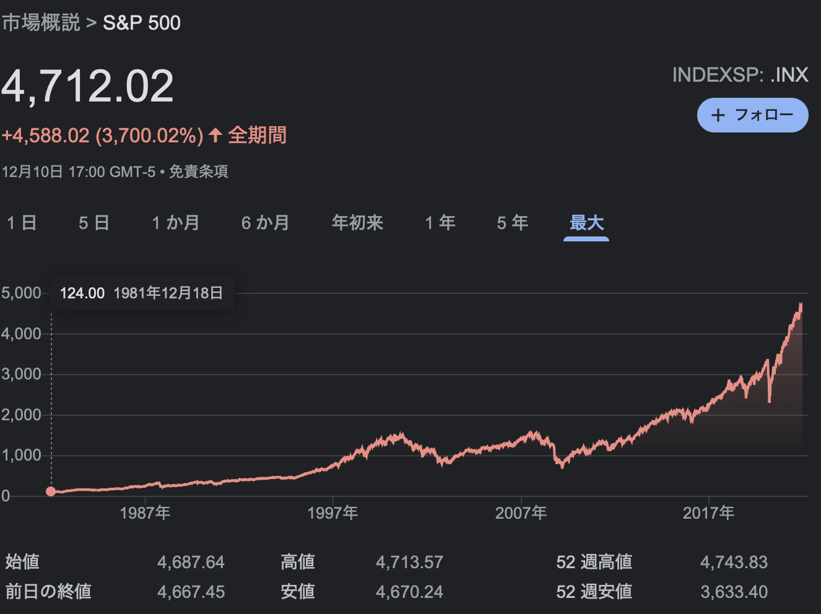Click the 前日の終値 value 4,667.45
The height and width of the screenshot is (614, 821).
tap(191, 592)
